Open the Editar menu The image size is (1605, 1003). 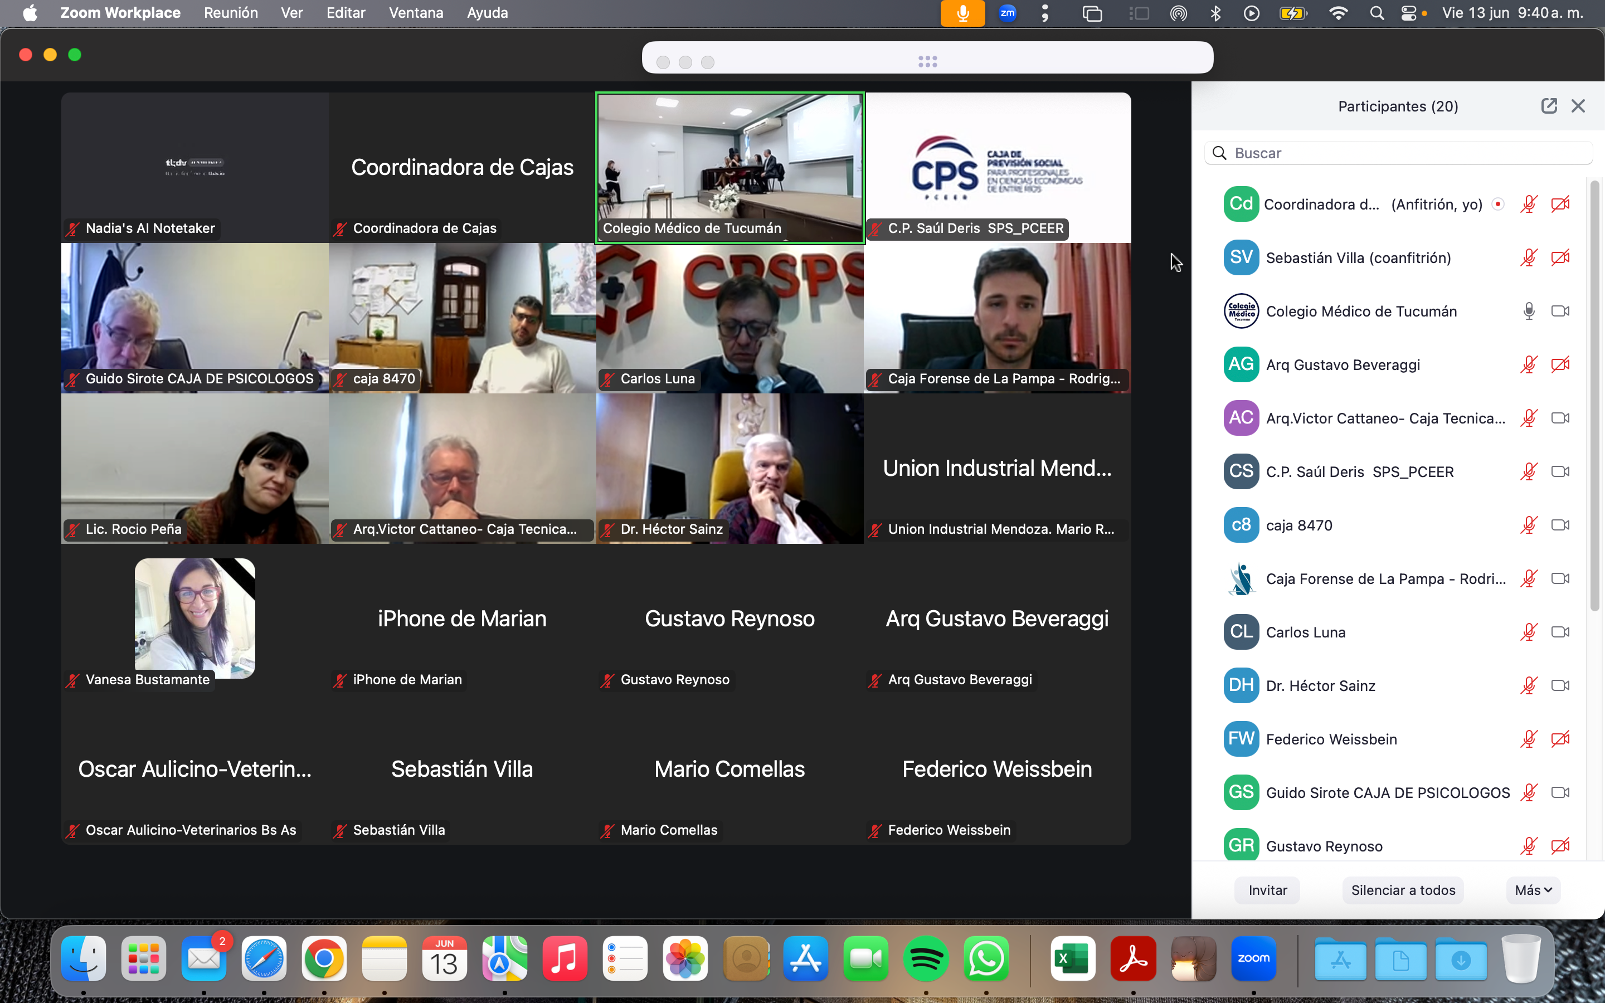pos(346,13)
